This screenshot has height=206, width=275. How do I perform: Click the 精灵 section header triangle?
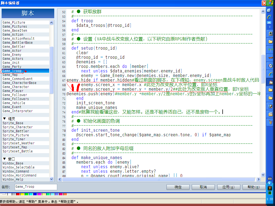[4, 119]
